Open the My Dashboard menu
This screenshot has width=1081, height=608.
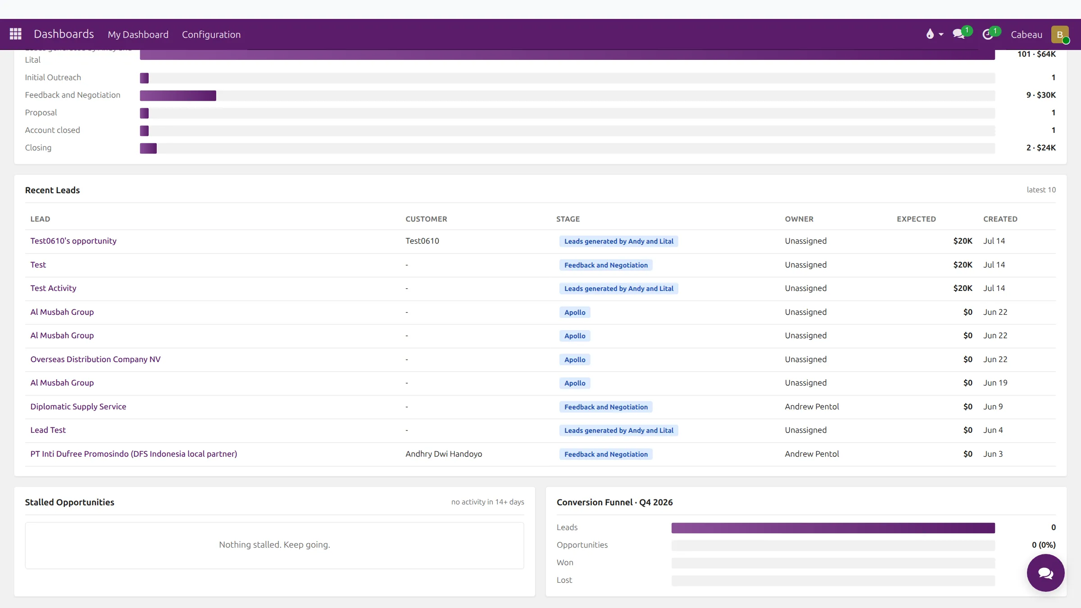click(x=138, y=35)
